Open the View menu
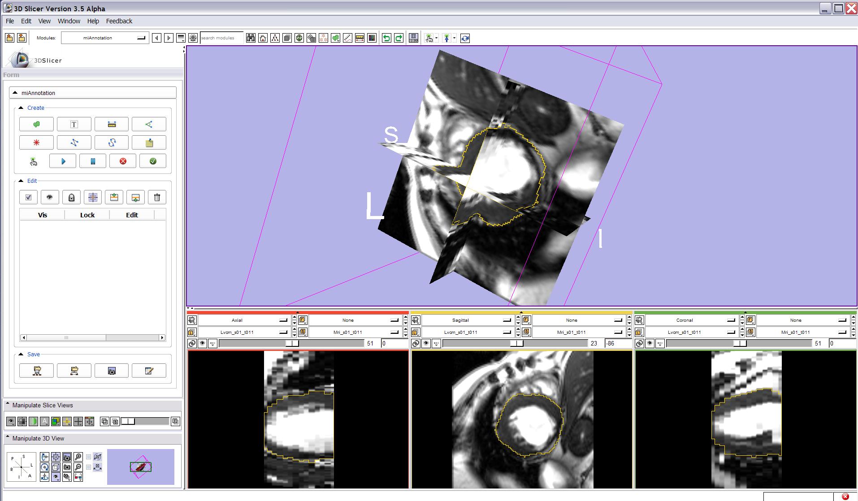The width and height of the screenshot is (858, 501). 44,21
